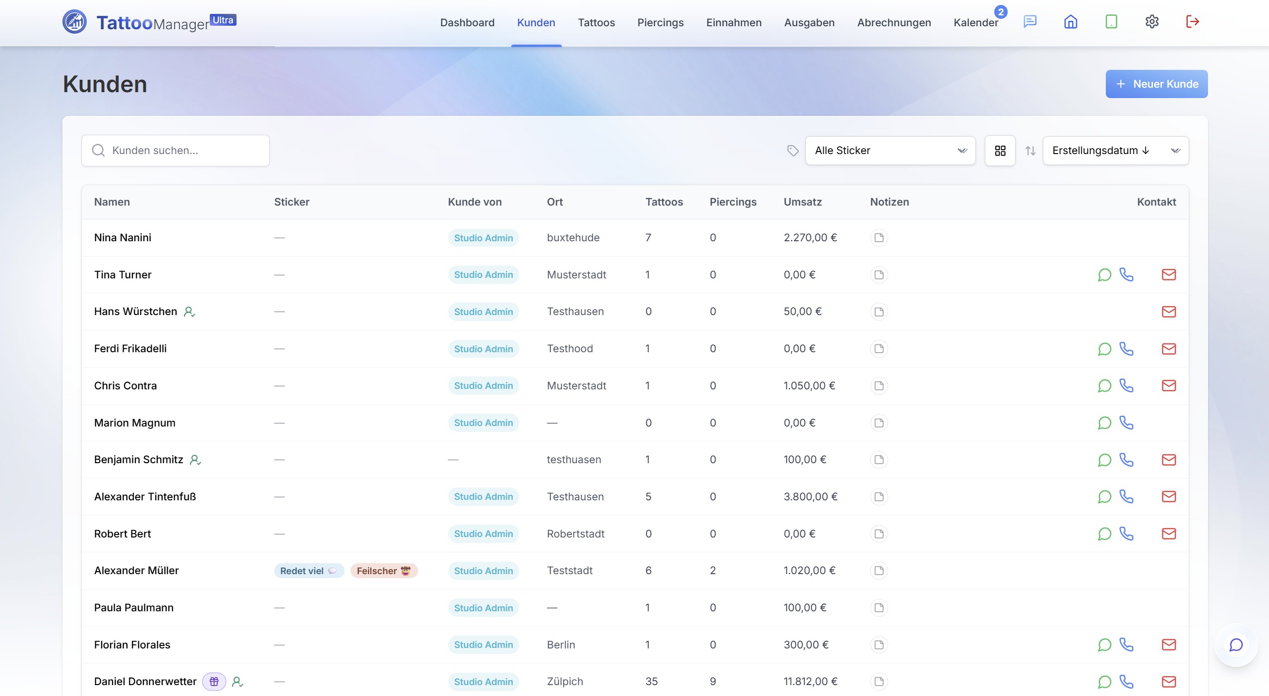The width and height of the screenshot is (1269, 696).
Task: Open the Abrechnungen tab
Action: [x=894, y=23]
